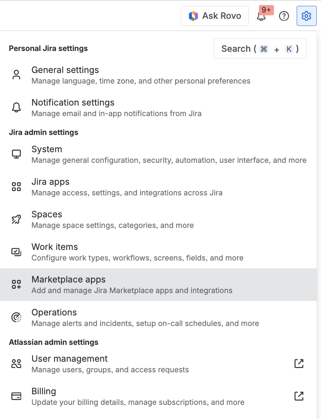Viewport: 321px width, 419px height.
Task: Open Billing in new window
Action: [299, 396]
